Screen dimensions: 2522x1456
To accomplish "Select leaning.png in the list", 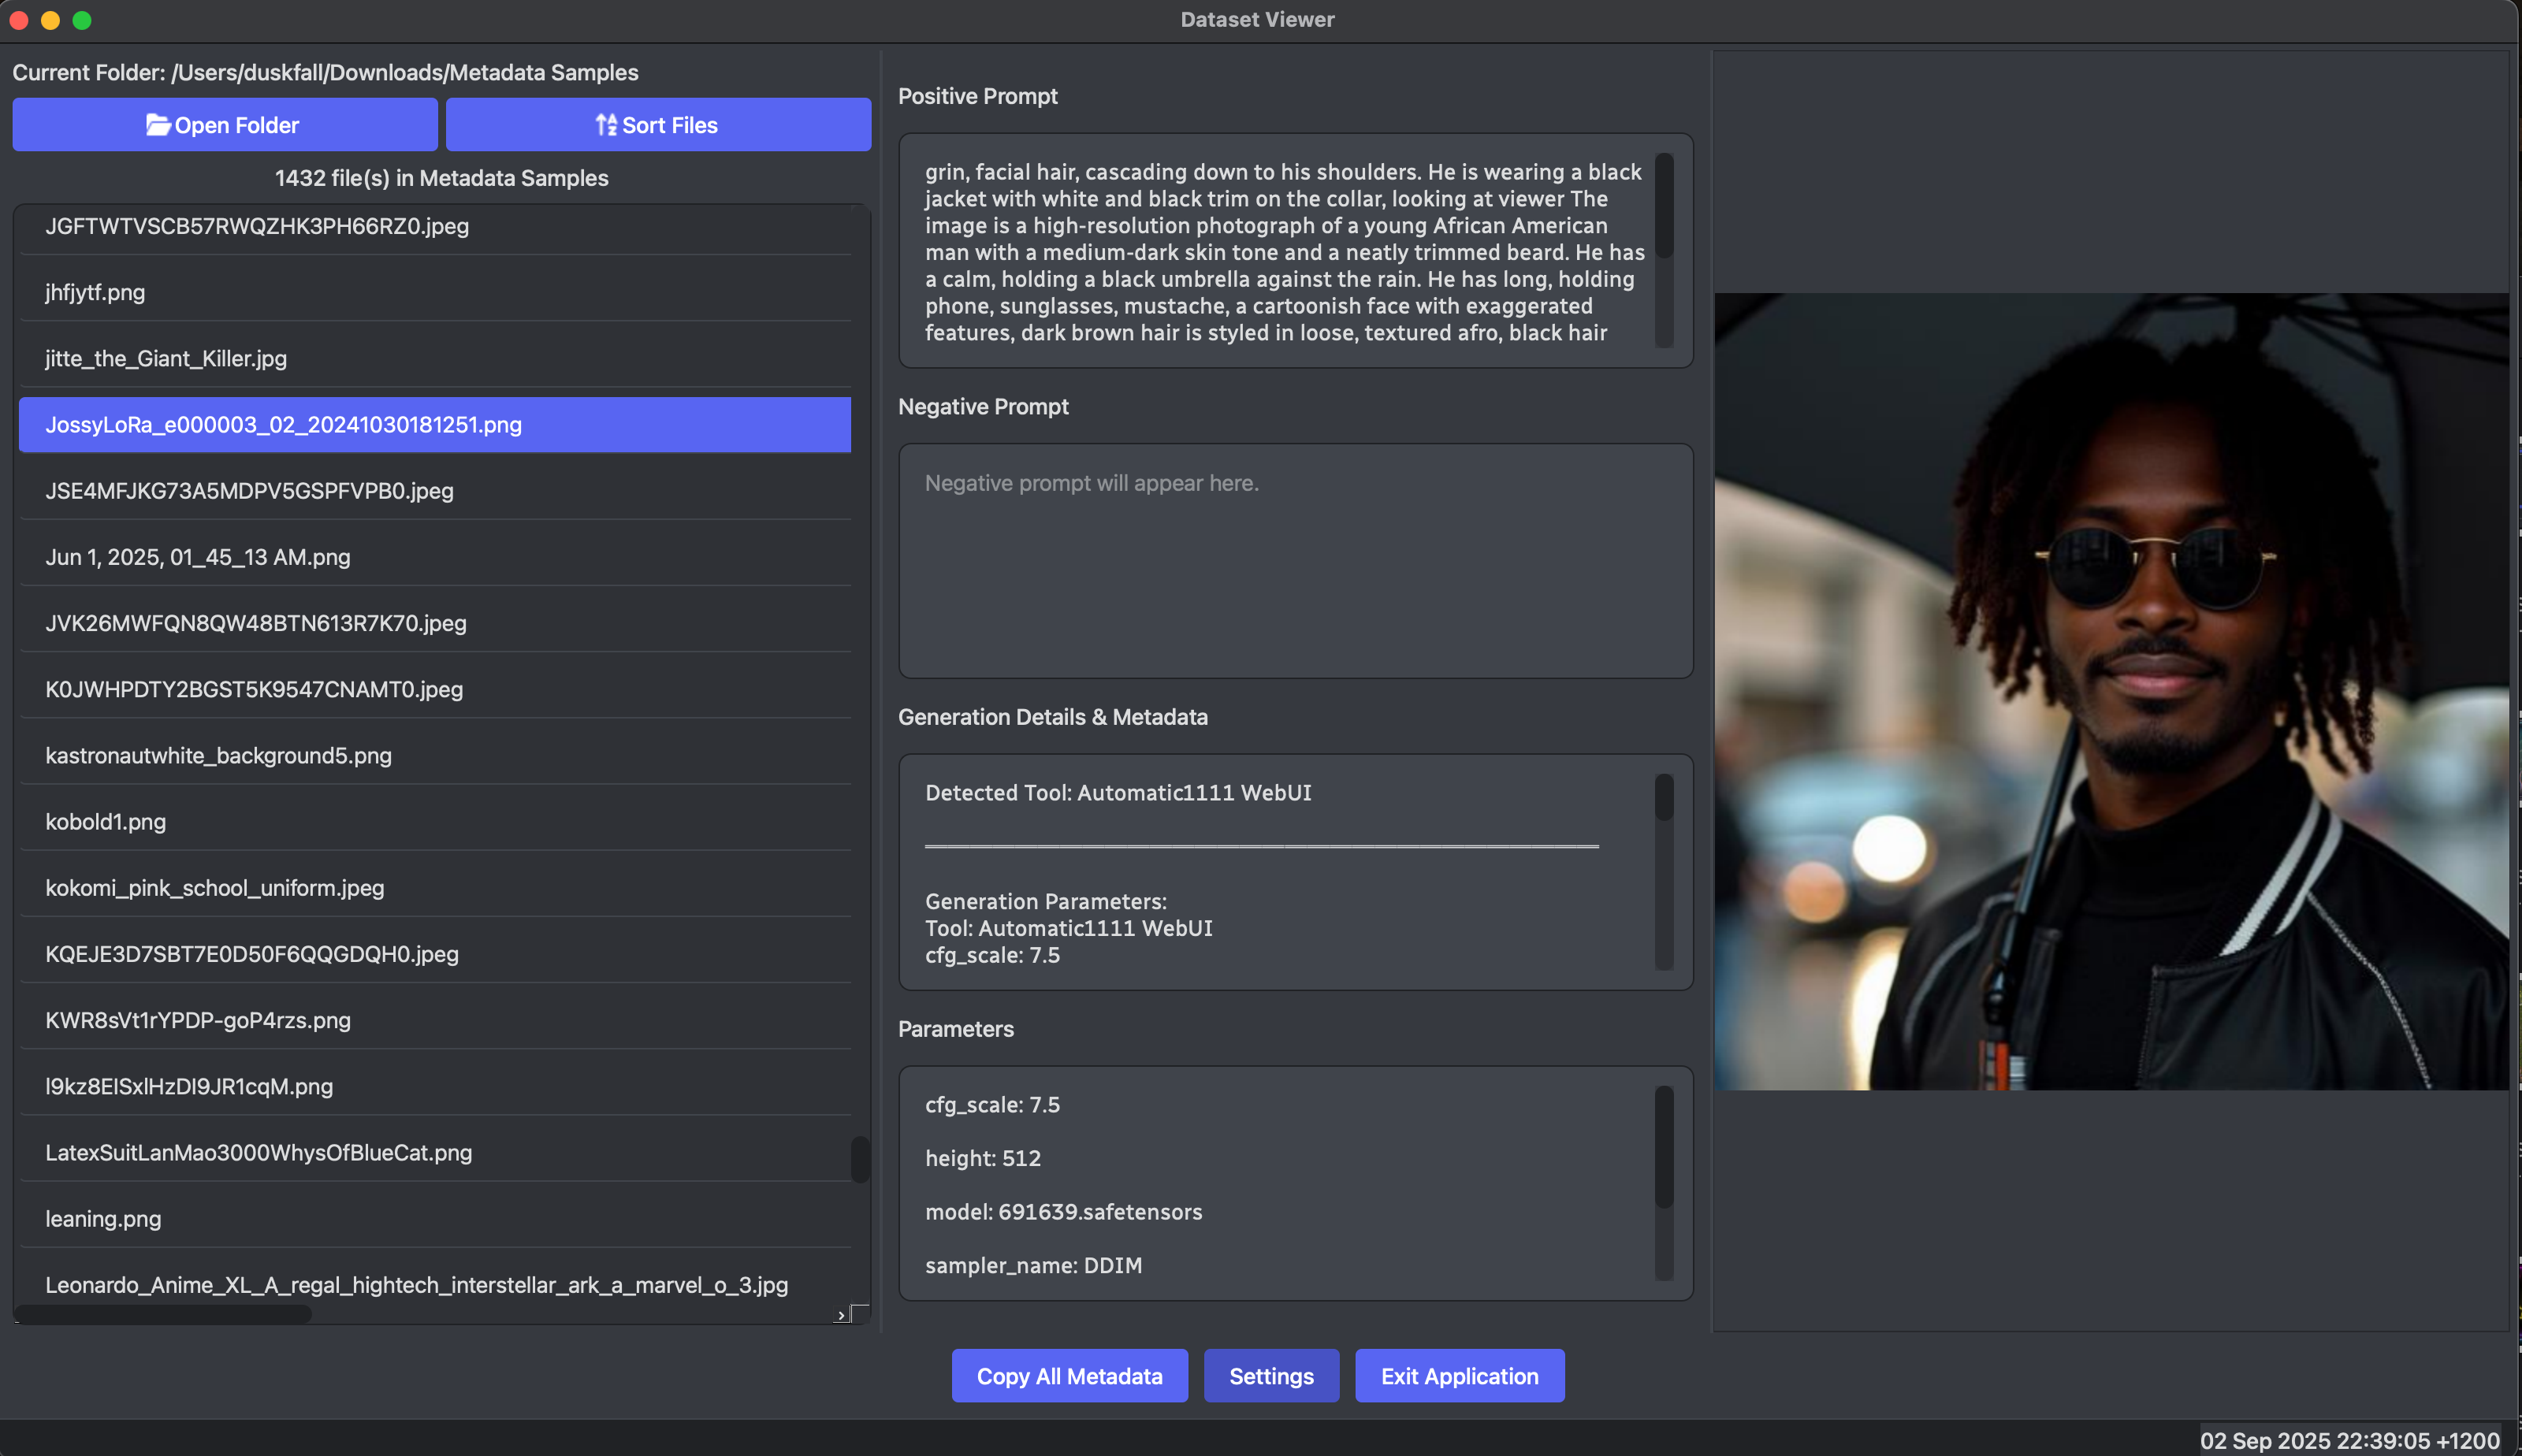I will point(103,1218).
